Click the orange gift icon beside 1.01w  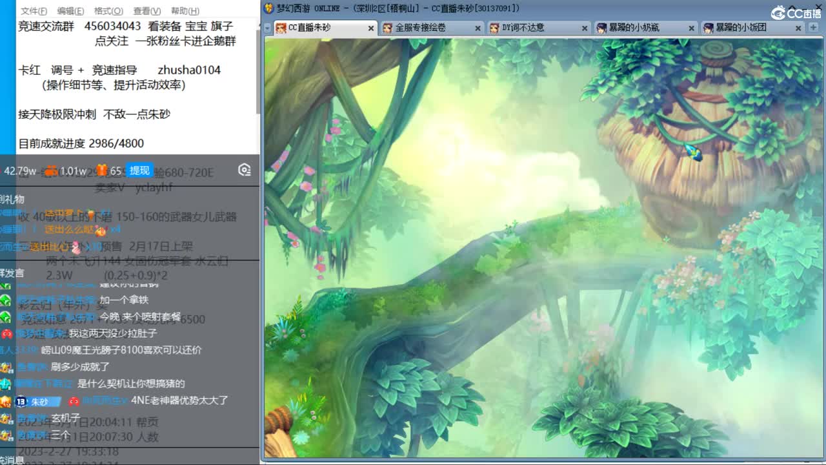[51, 170]
